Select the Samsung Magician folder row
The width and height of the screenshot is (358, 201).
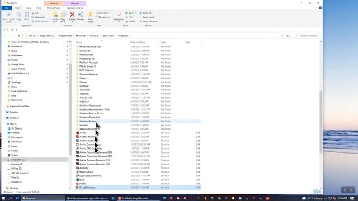coord(138,74)
